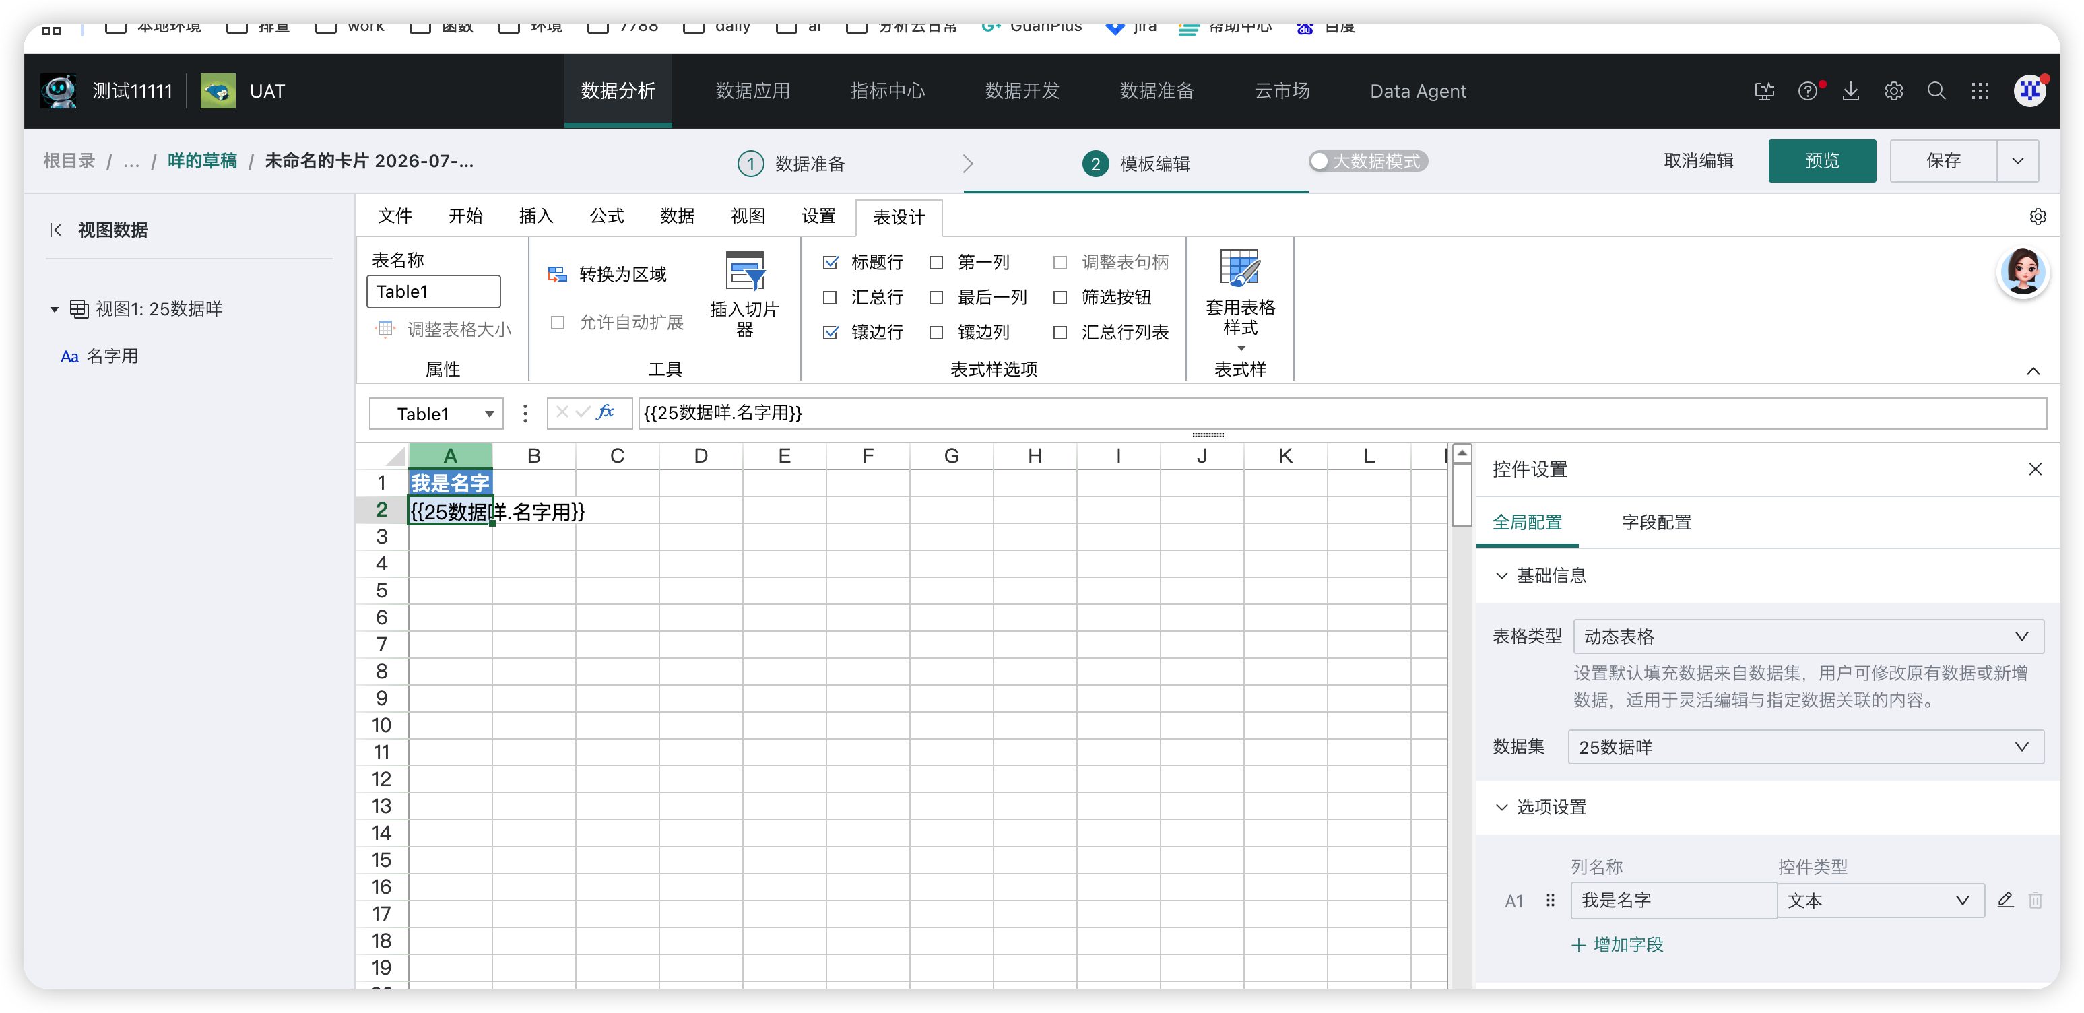Click 转换为区域 convert to range icon

tap(558, 274)
